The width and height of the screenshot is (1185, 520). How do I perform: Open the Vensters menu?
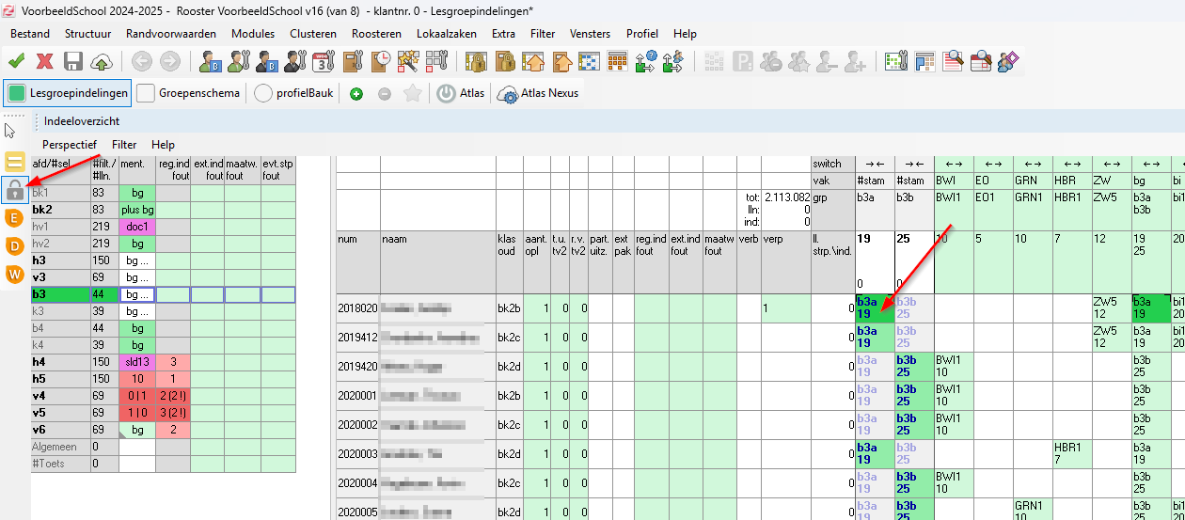(590, 34)
